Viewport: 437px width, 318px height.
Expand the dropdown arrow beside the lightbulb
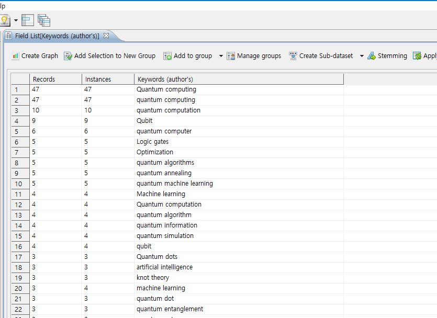tap(16, 21)
